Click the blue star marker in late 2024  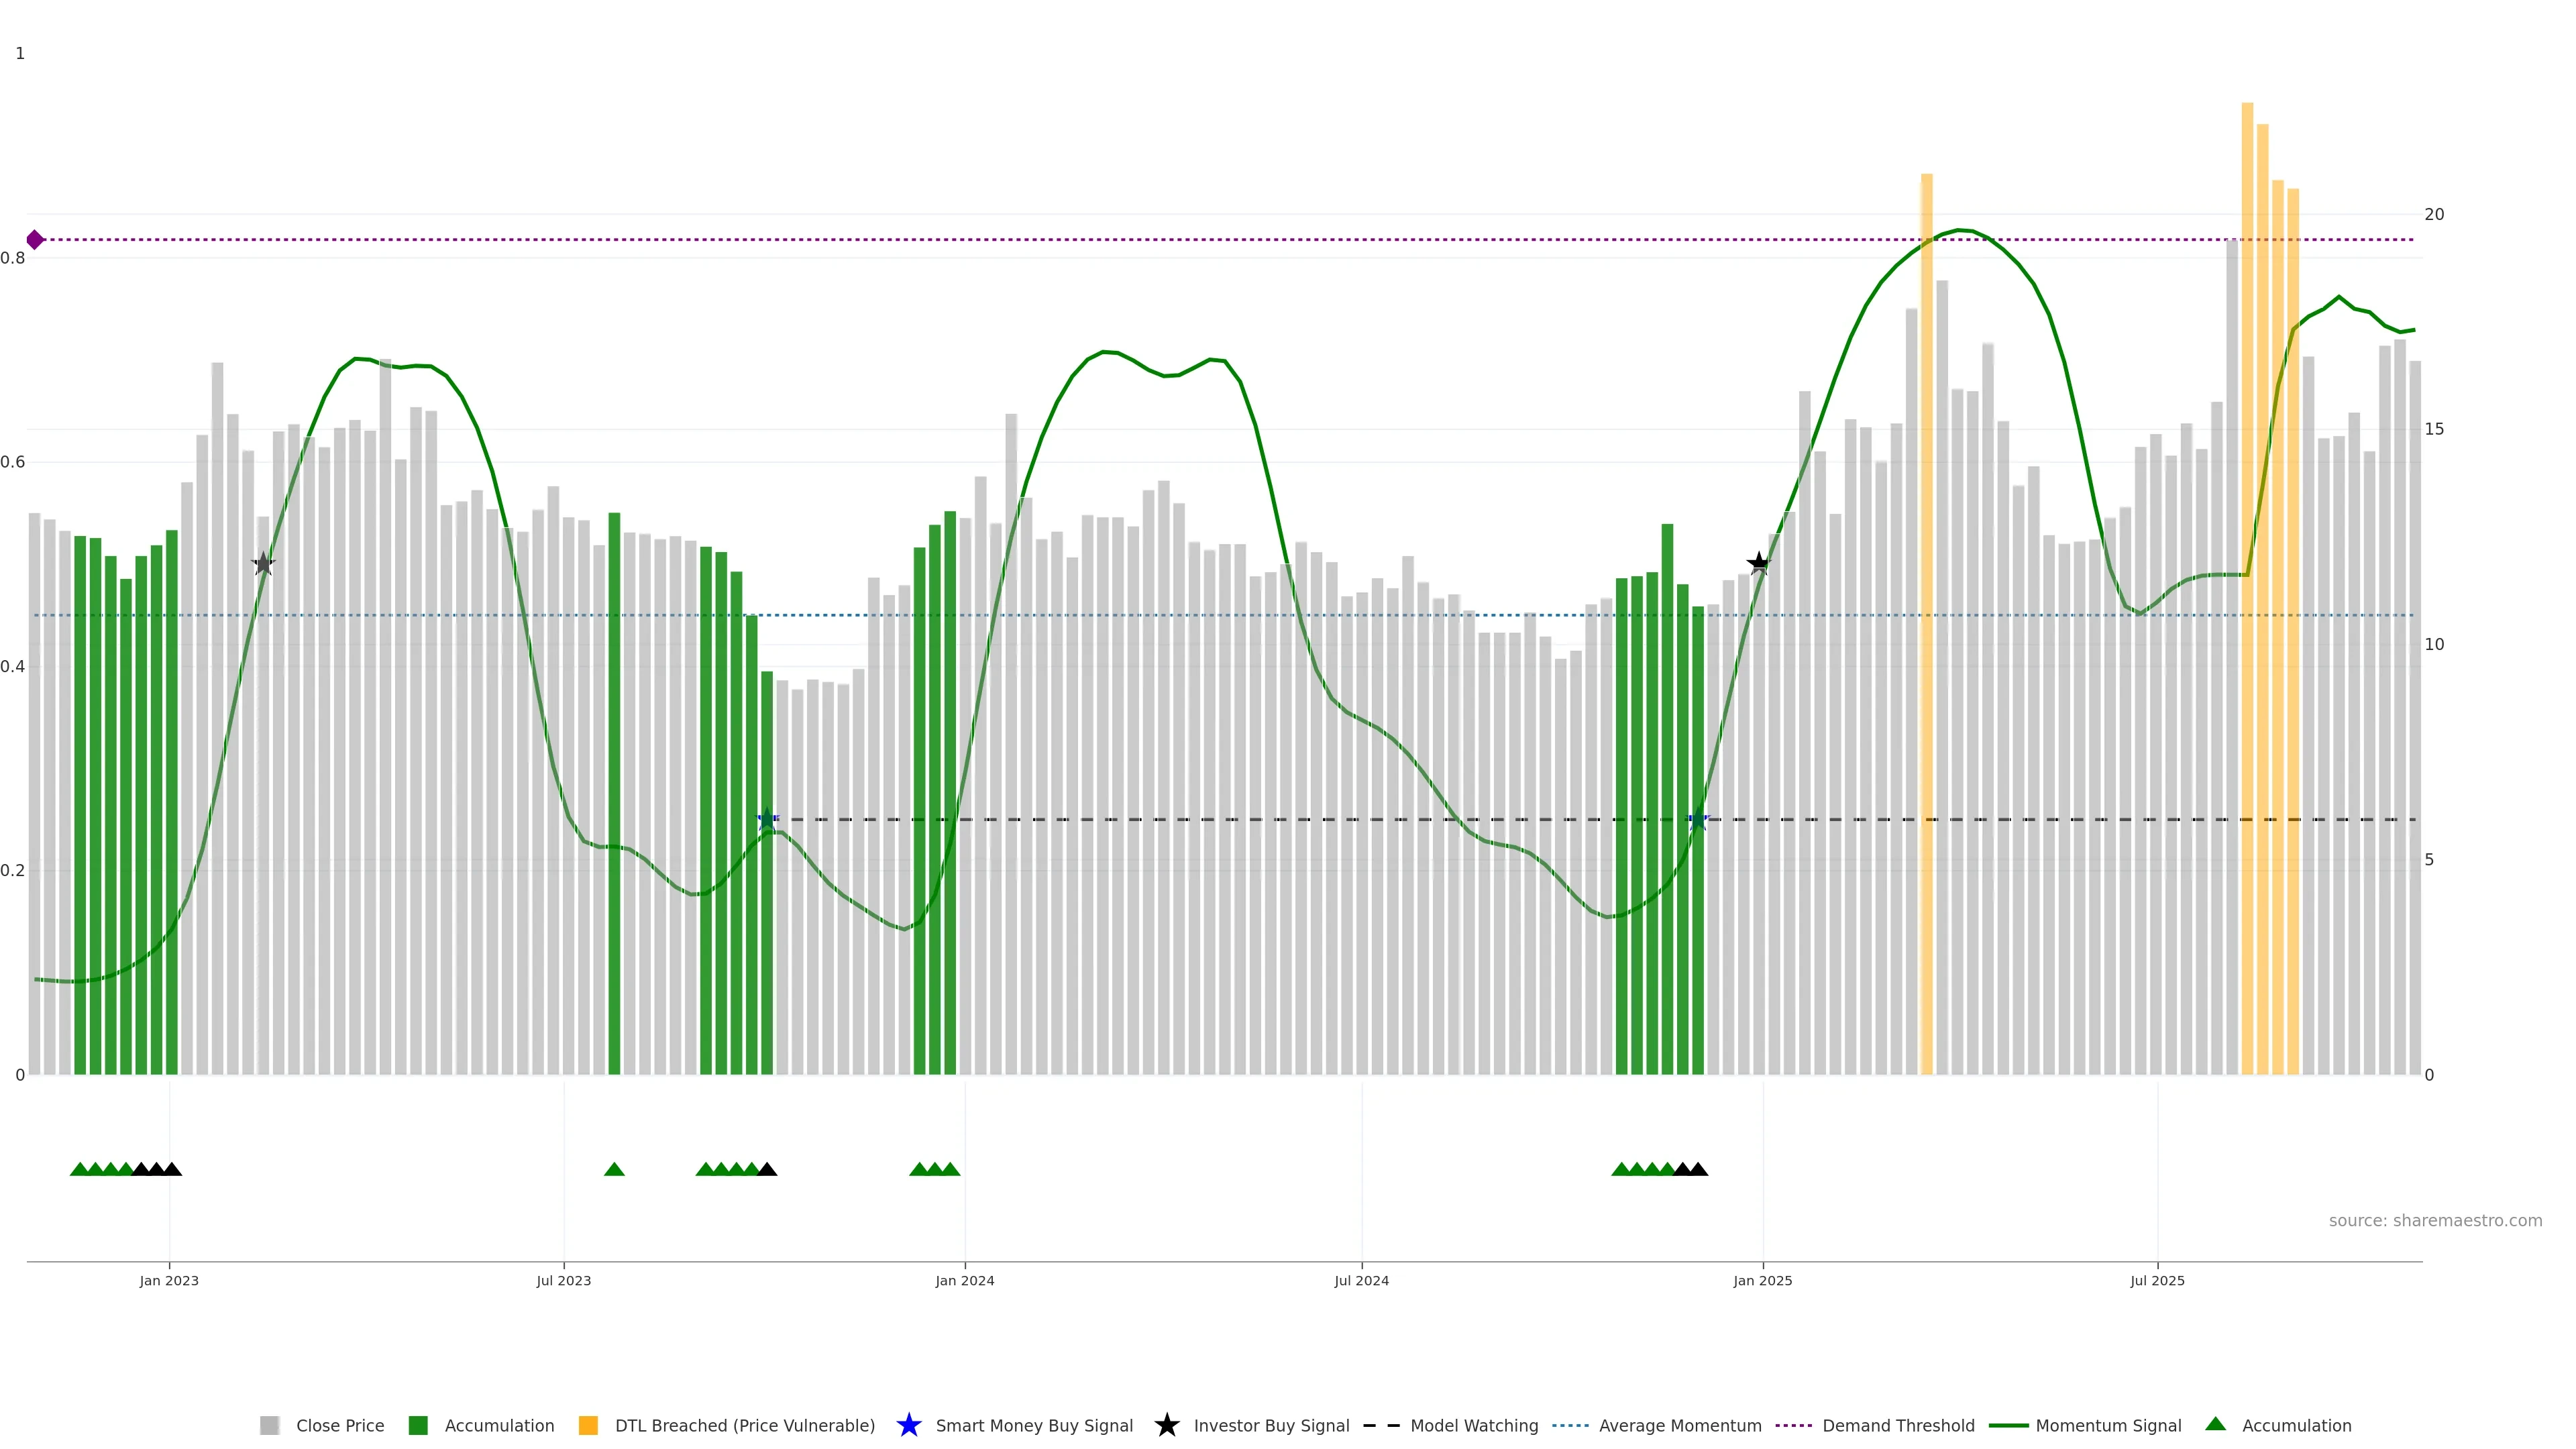(1697, 820)
